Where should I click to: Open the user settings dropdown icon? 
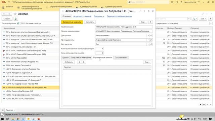(199, 2)
